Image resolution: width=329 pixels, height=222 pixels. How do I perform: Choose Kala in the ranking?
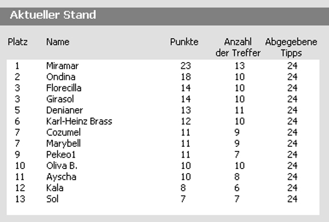[x=55, y=188]
